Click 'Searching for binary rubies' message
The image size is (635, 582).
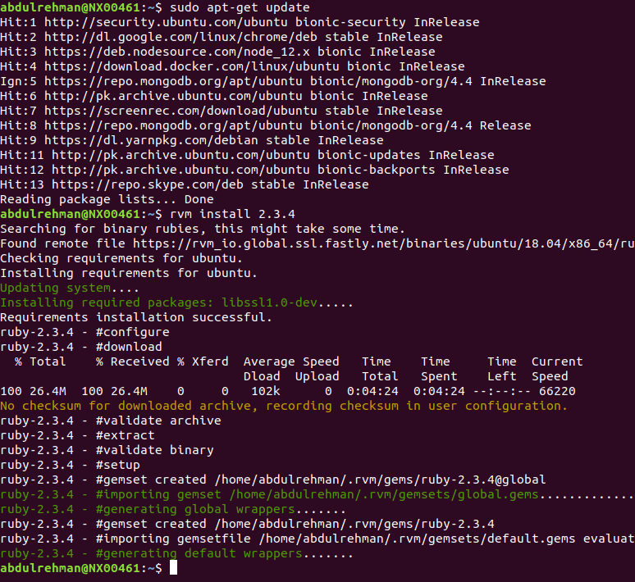[x=203, y=229]
